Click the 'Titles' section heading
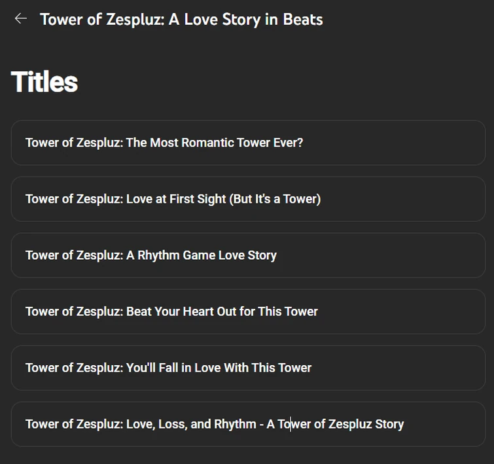Viewport: 494px width, 464px height. (44, 82)
